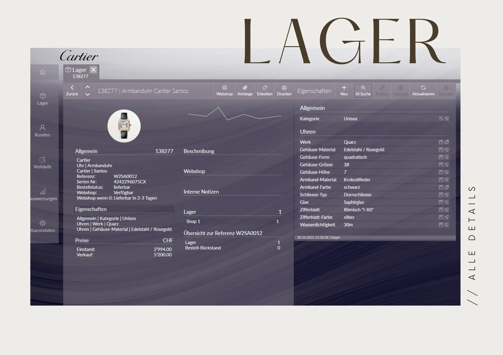Open the home icon in sidebar

point(43,72)
